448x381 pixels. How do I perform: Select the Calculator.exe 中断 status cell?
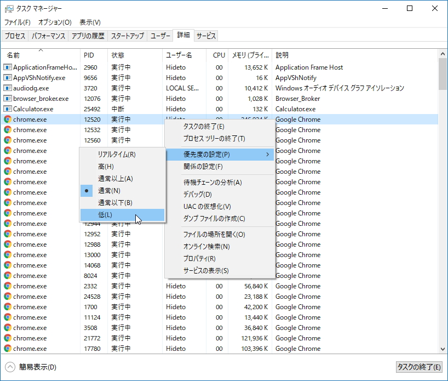[x=135, y=109]
